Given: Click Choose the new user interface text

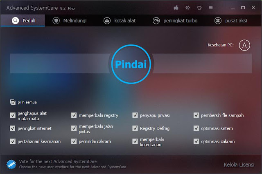Looking at the screenshot, I should pyautogui.click(x=72, y=167).
